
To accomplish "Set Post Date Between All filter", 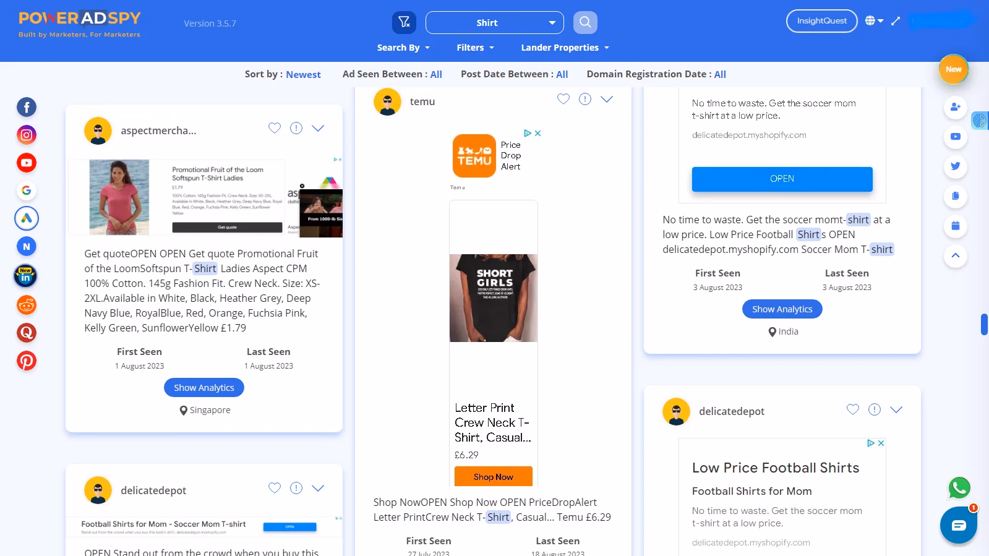I will click(x=562, y=75).
